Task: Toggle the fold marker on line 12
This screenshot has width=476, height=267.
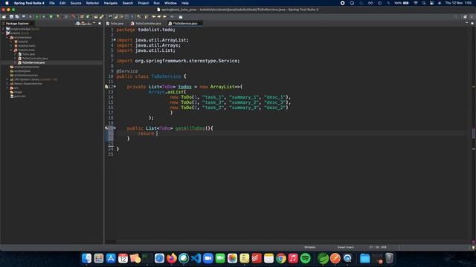Action: point(115,87)
